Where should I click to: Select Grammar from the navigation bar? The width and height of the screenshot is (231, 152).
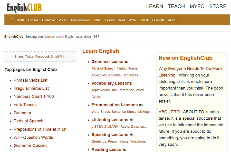(48, 20)
